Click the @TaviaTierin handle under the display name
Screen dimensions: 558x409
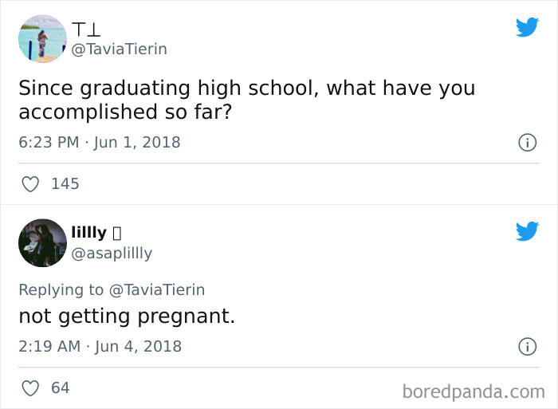tap(120, 49)
